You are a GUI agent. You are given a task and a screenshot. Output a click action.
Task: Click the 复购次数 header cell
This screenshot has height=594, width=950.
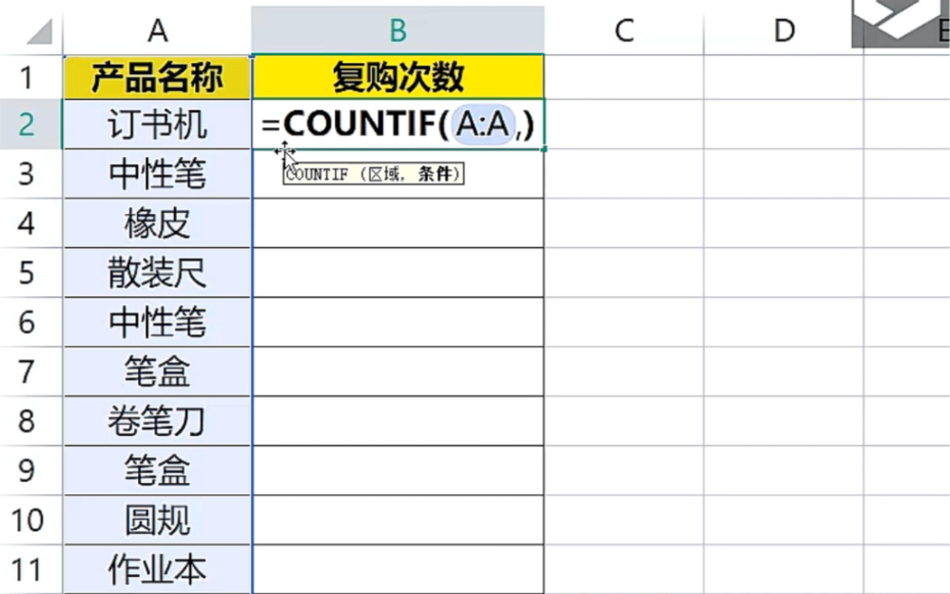[397, 74]
